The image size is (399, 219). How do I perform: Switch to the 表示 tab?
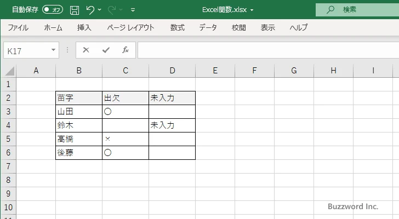click(267, 27)
